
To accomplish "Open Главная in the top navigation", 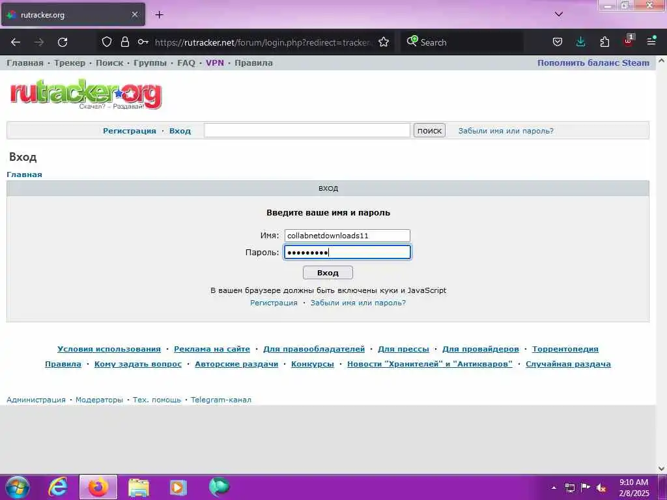I will click(x=25, y=63).
